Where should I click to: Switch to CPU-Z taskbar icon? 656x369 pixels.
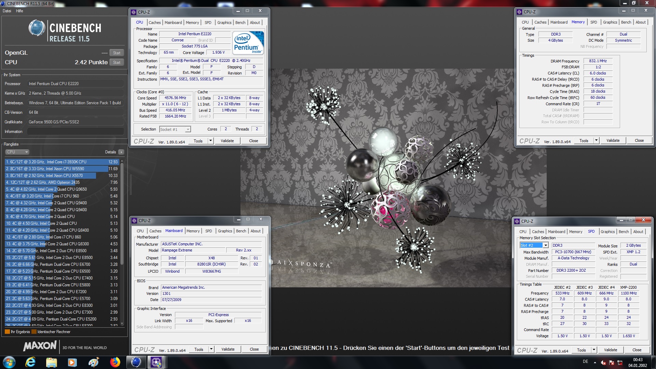pyautogui.click(x=156, y=362)
